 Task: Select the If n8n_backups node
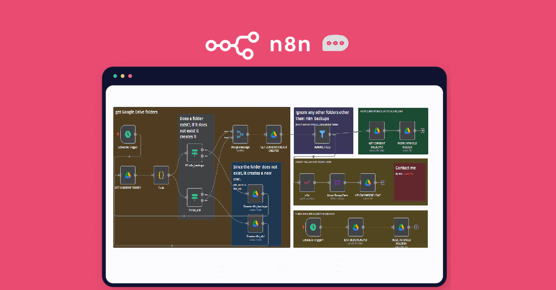tap(194, 153)
